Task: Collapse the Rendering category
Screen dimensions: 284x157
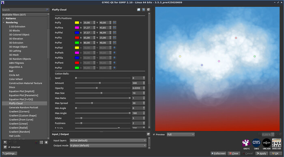Action: [4, 22]
